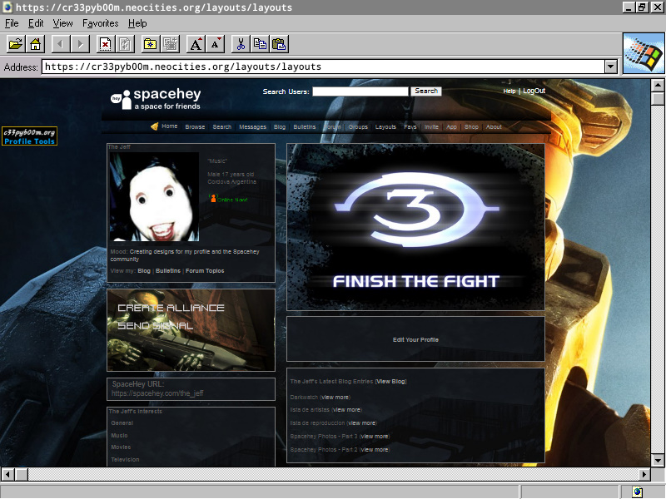Screen dimensions: 666x499
Task: Expand the Address bar dropdown arrow
Action: (x=611, y=67)
